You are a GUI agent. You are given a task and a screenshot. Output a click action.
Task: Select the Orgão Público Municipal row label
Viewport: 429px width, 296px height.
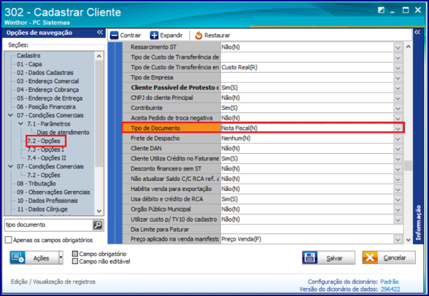coord(161,209)
